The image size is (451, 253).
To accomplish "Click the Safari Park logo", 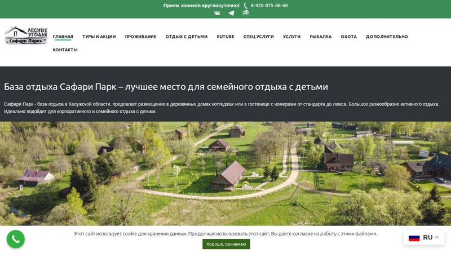I will (26, 35).
